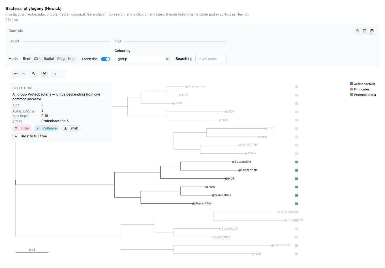Filter to the selected Proteobacteria clade

pyautogui.click(x=22, y=128)
